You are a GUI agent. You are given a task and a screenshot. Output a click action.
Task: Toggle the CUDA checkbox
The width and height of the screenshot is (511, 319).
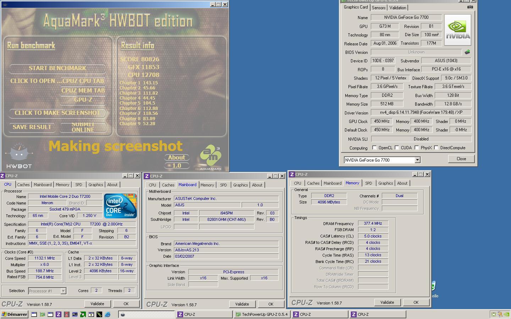pyautogui.click(x=397, y=148)
